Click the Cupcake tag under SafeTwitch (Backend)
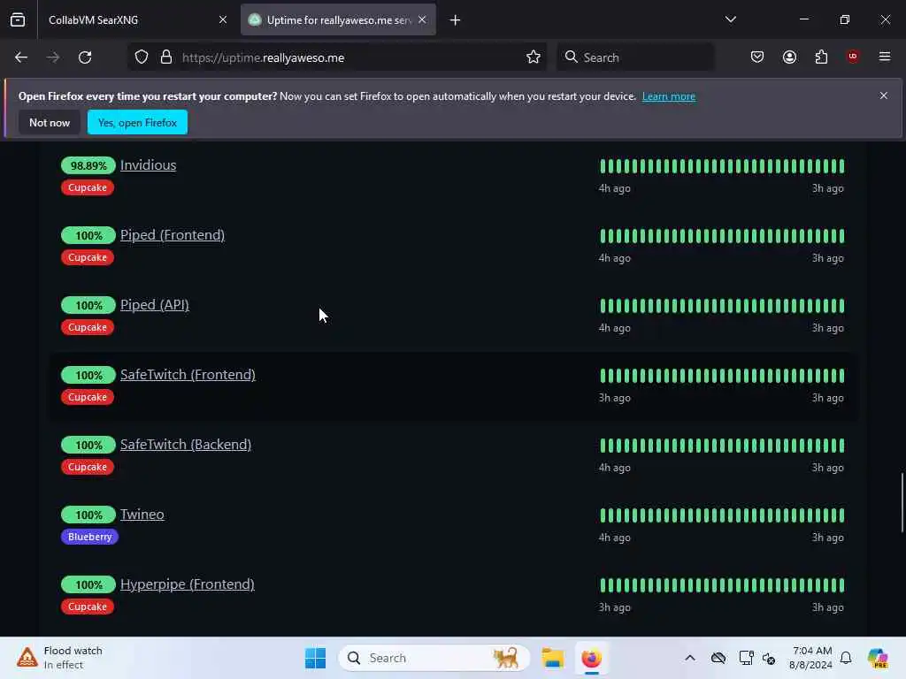This screenshot has width=906, height=679. point(88,467)
